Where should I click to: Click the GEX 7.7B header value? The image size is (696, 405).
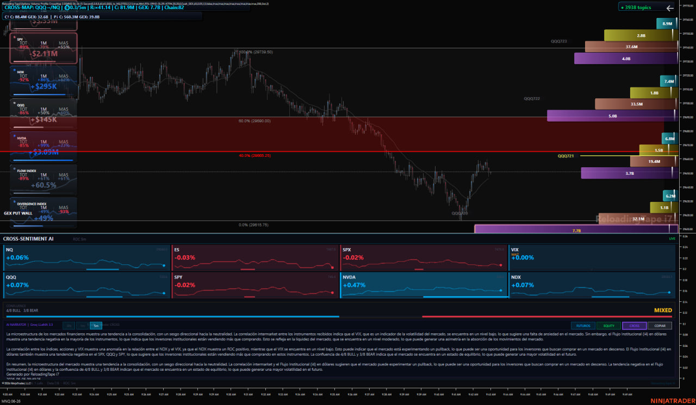pos(151,8)
